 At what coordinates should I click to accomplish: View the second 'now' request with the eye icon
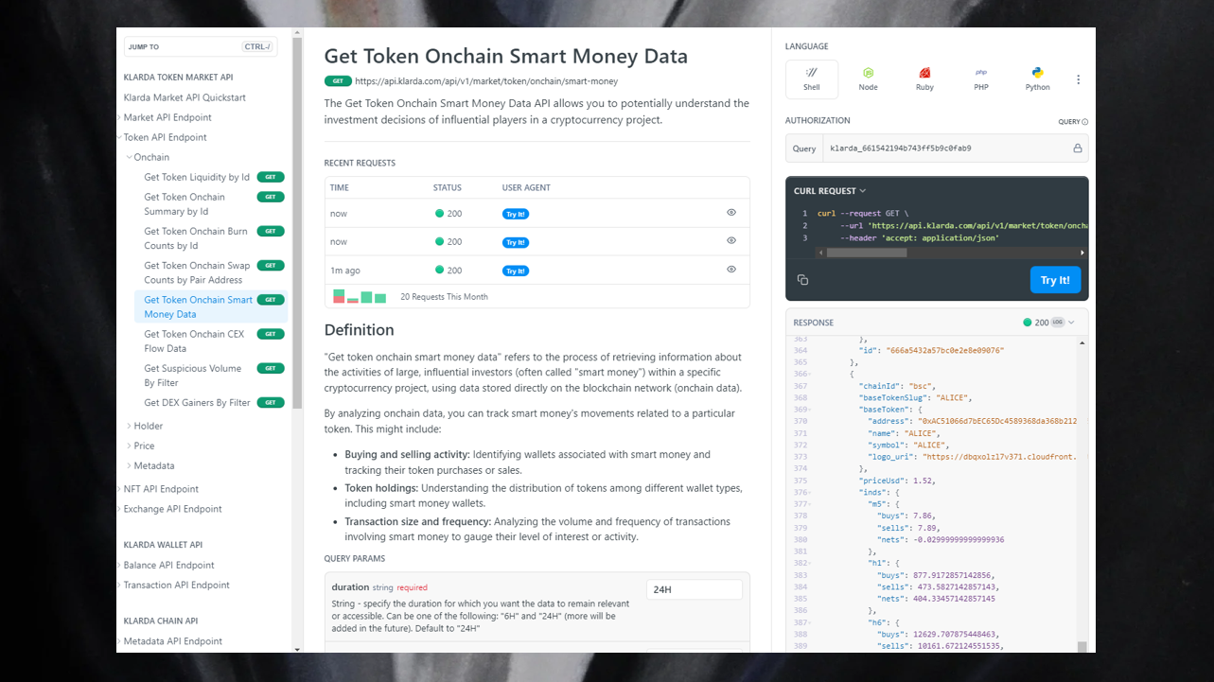[731, 241]
